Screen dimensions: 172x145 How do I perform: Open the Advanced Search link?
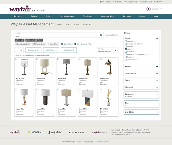point(112,35)
